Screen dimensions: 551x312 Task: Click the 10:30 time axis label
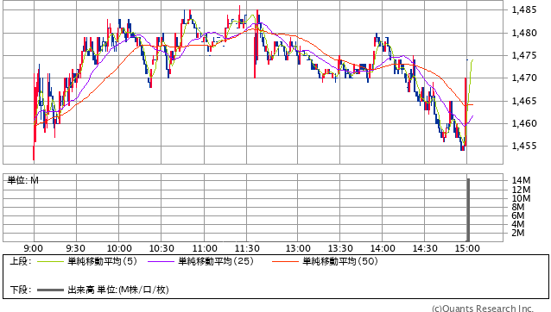161,248
